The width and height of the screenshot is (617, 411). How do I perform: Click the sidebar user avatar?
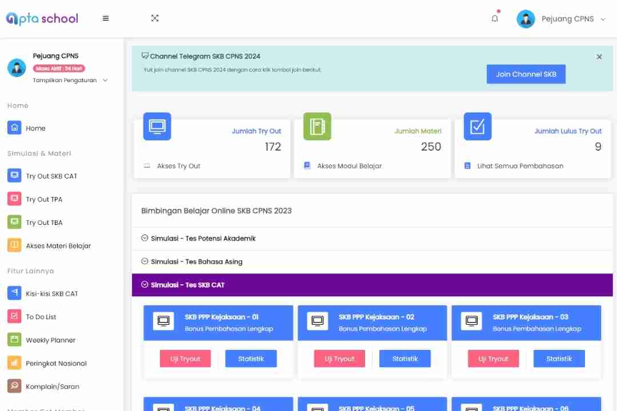coord(17,68)
